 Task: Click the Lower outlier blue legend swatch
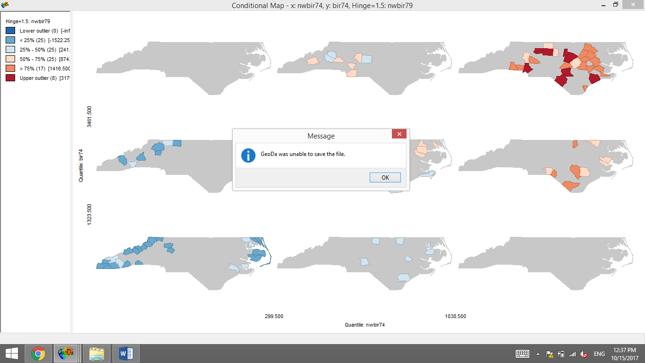[x=10, y=30]
